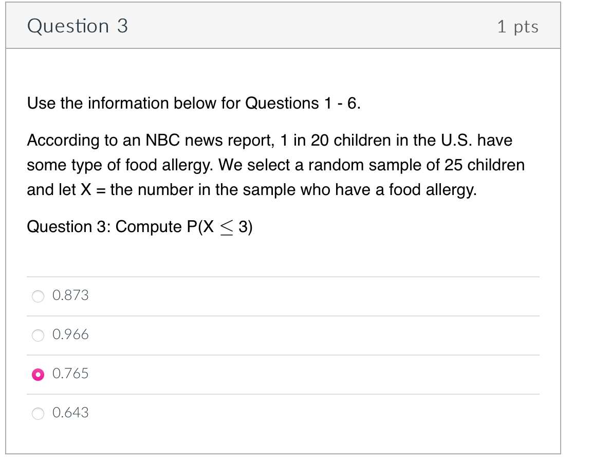Click the answer label reading 0.643
Image resolution: width=592 pixels, height=459 pixels.
(x=71, y=413)
